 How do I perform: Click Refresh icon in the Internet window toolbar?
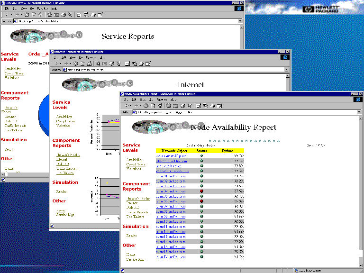click(82, 64)
